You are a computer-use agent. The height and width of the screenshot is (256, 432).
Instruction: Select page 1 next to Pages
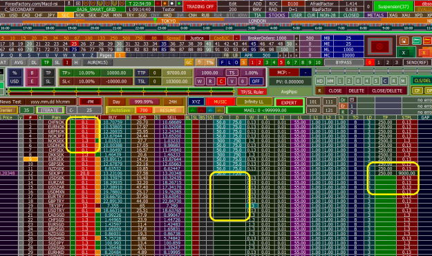(120, 55)
